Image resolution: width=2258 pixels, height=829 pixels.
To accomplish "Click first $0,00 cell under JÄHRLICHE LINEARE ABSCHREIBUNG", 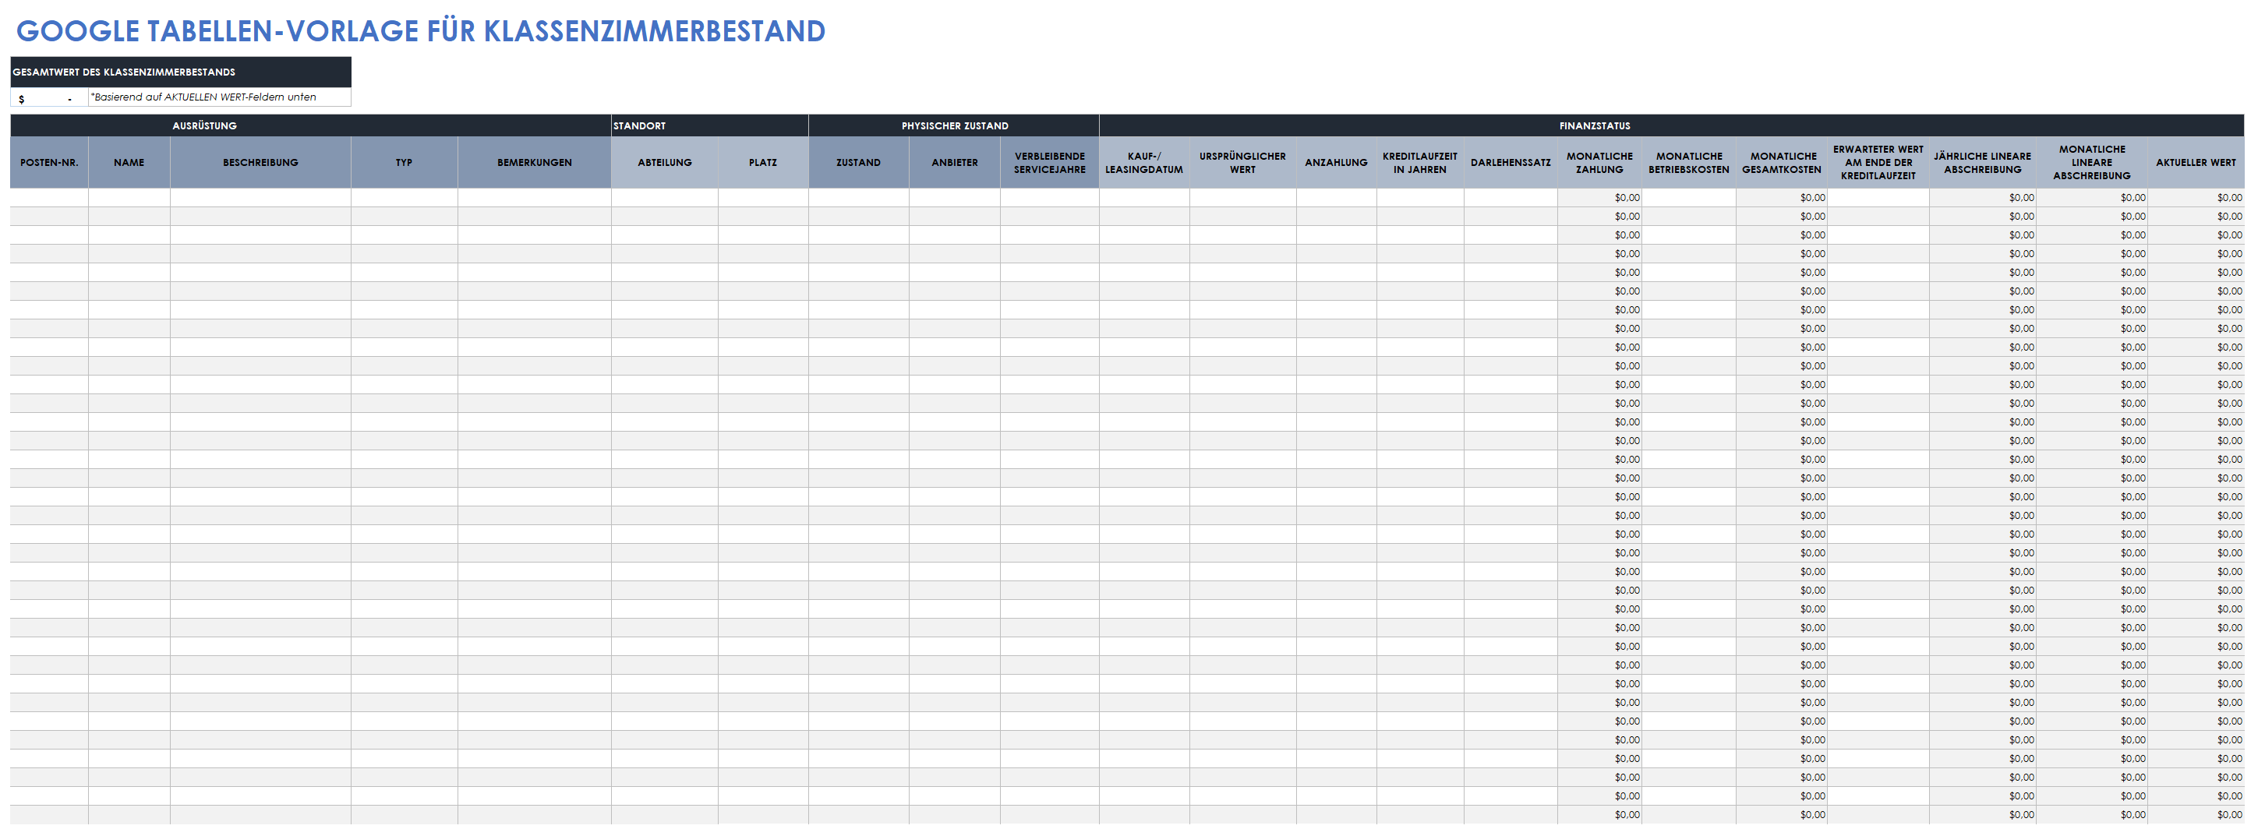I will 1982,198.
